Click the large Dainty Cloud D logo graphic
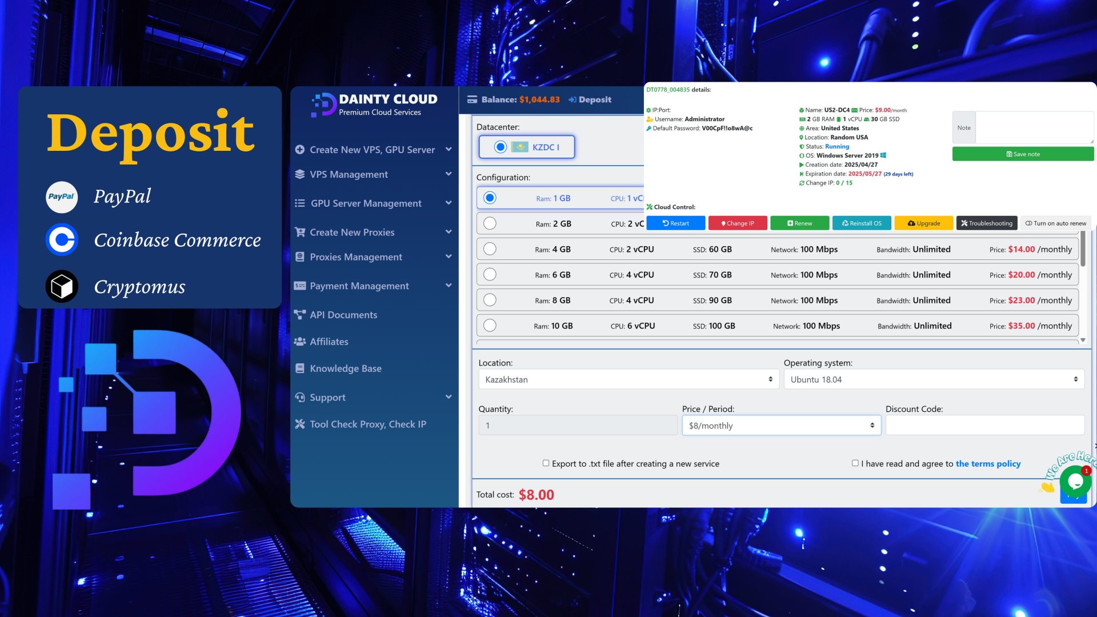The height and width of the screenshot is (617, 1097). [x=147, y=419]
